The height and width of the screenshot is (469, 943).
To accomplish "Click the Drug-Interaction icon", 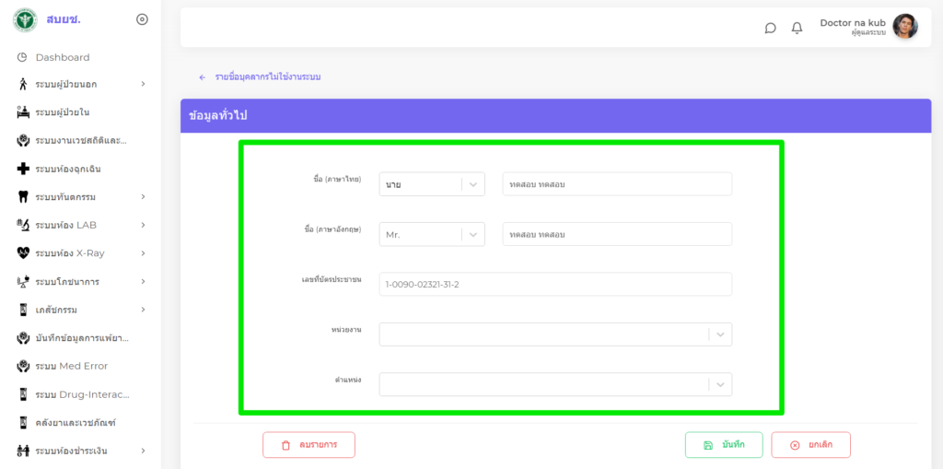I will click(23, 394).
